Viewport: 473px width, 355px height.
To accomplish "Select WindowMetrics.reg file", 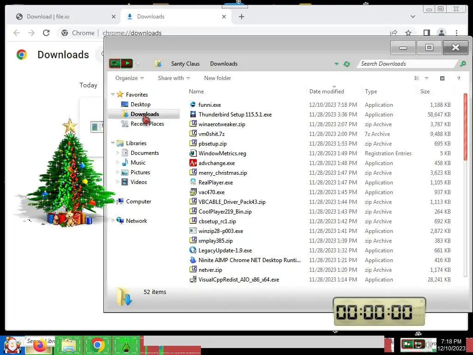I will point(222,153).
